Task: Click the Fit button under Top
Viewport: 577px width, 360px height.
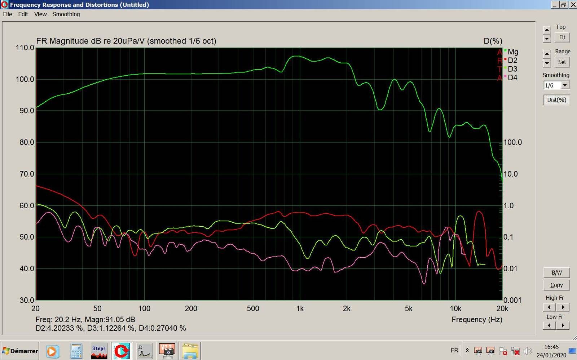Action: point(562,37)
